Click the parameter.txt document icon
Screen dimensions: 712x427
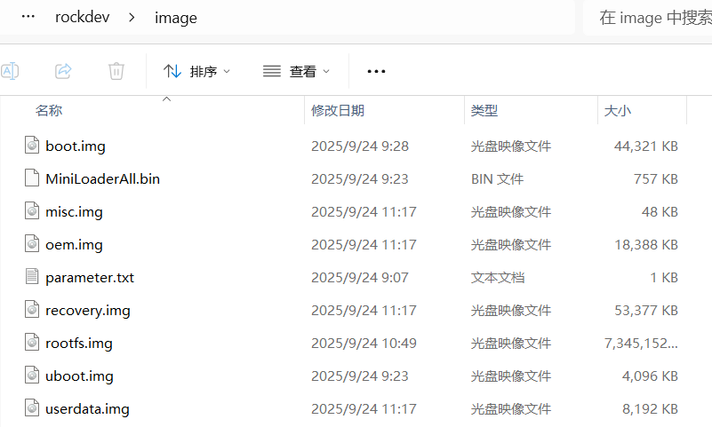click(x=32, y=277)
